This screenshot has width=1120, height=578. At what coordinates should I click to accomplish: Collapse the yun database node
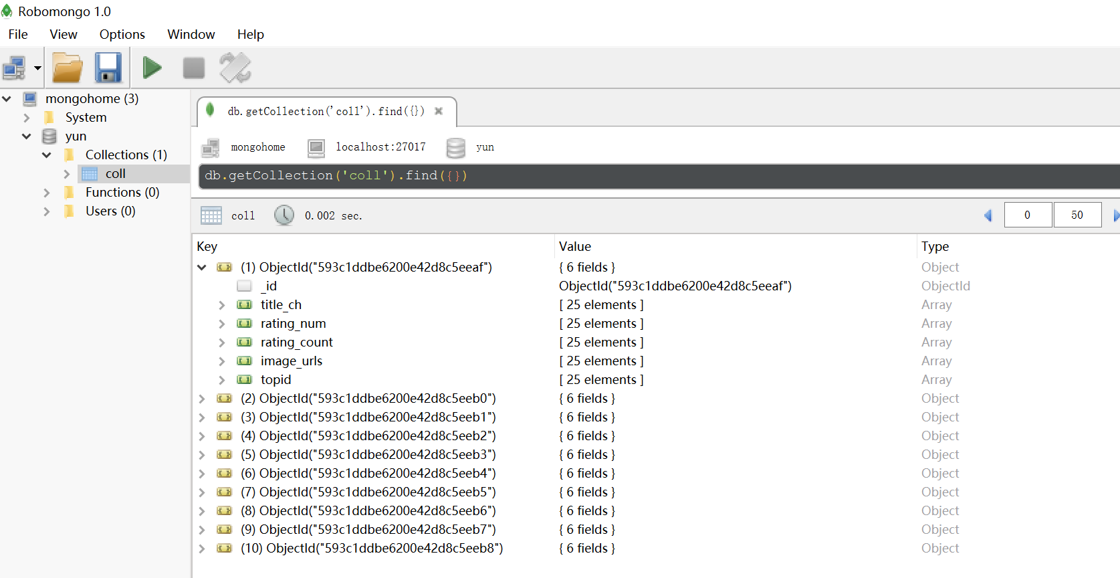tap(27, 136)
